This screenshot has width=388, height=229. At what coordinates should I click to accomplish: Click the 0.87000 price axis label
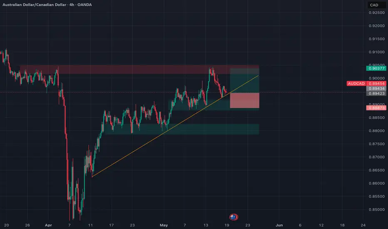377,157
